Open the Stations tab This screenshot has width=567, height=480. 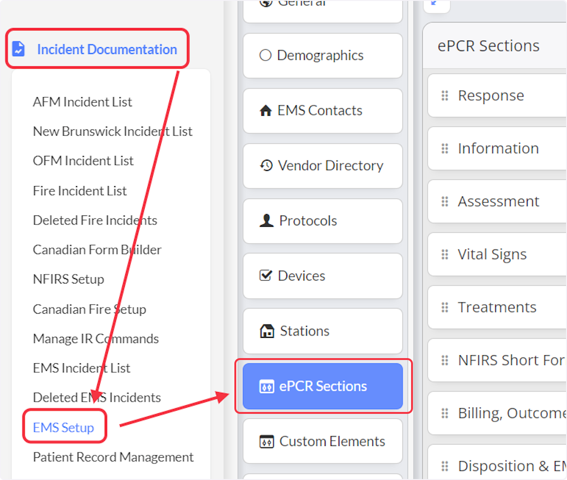(x=323, y=331)
